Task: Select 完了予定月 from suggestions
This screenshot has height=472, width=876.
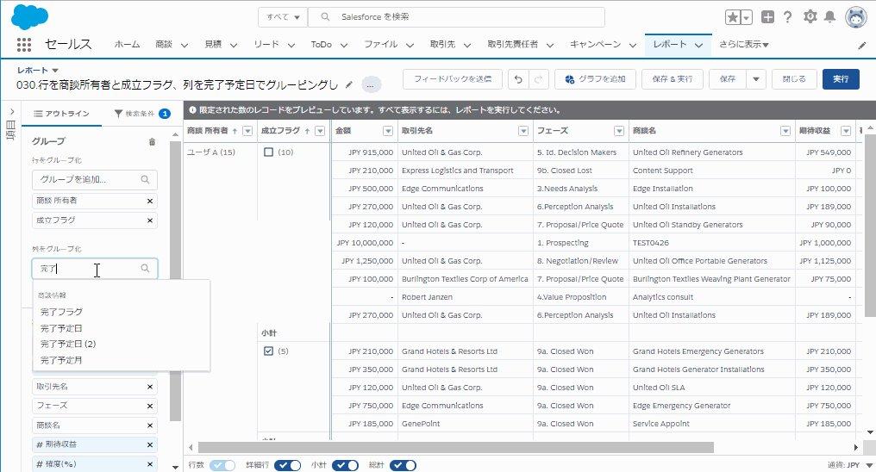Action: click(61, 360)
